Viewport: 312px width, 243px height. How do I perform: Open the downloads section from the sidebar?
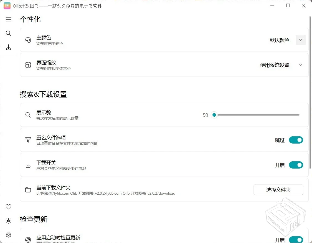pyautogui.click(x=8, y=47)
